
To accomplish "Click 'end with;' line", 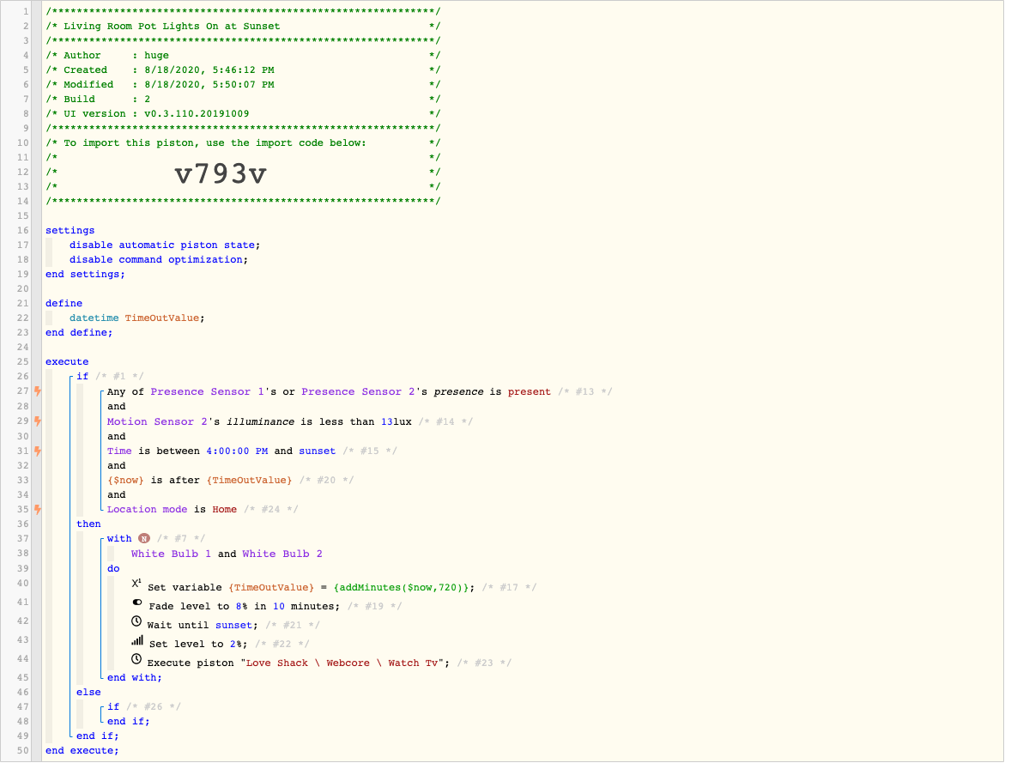I will click(134, 678).
